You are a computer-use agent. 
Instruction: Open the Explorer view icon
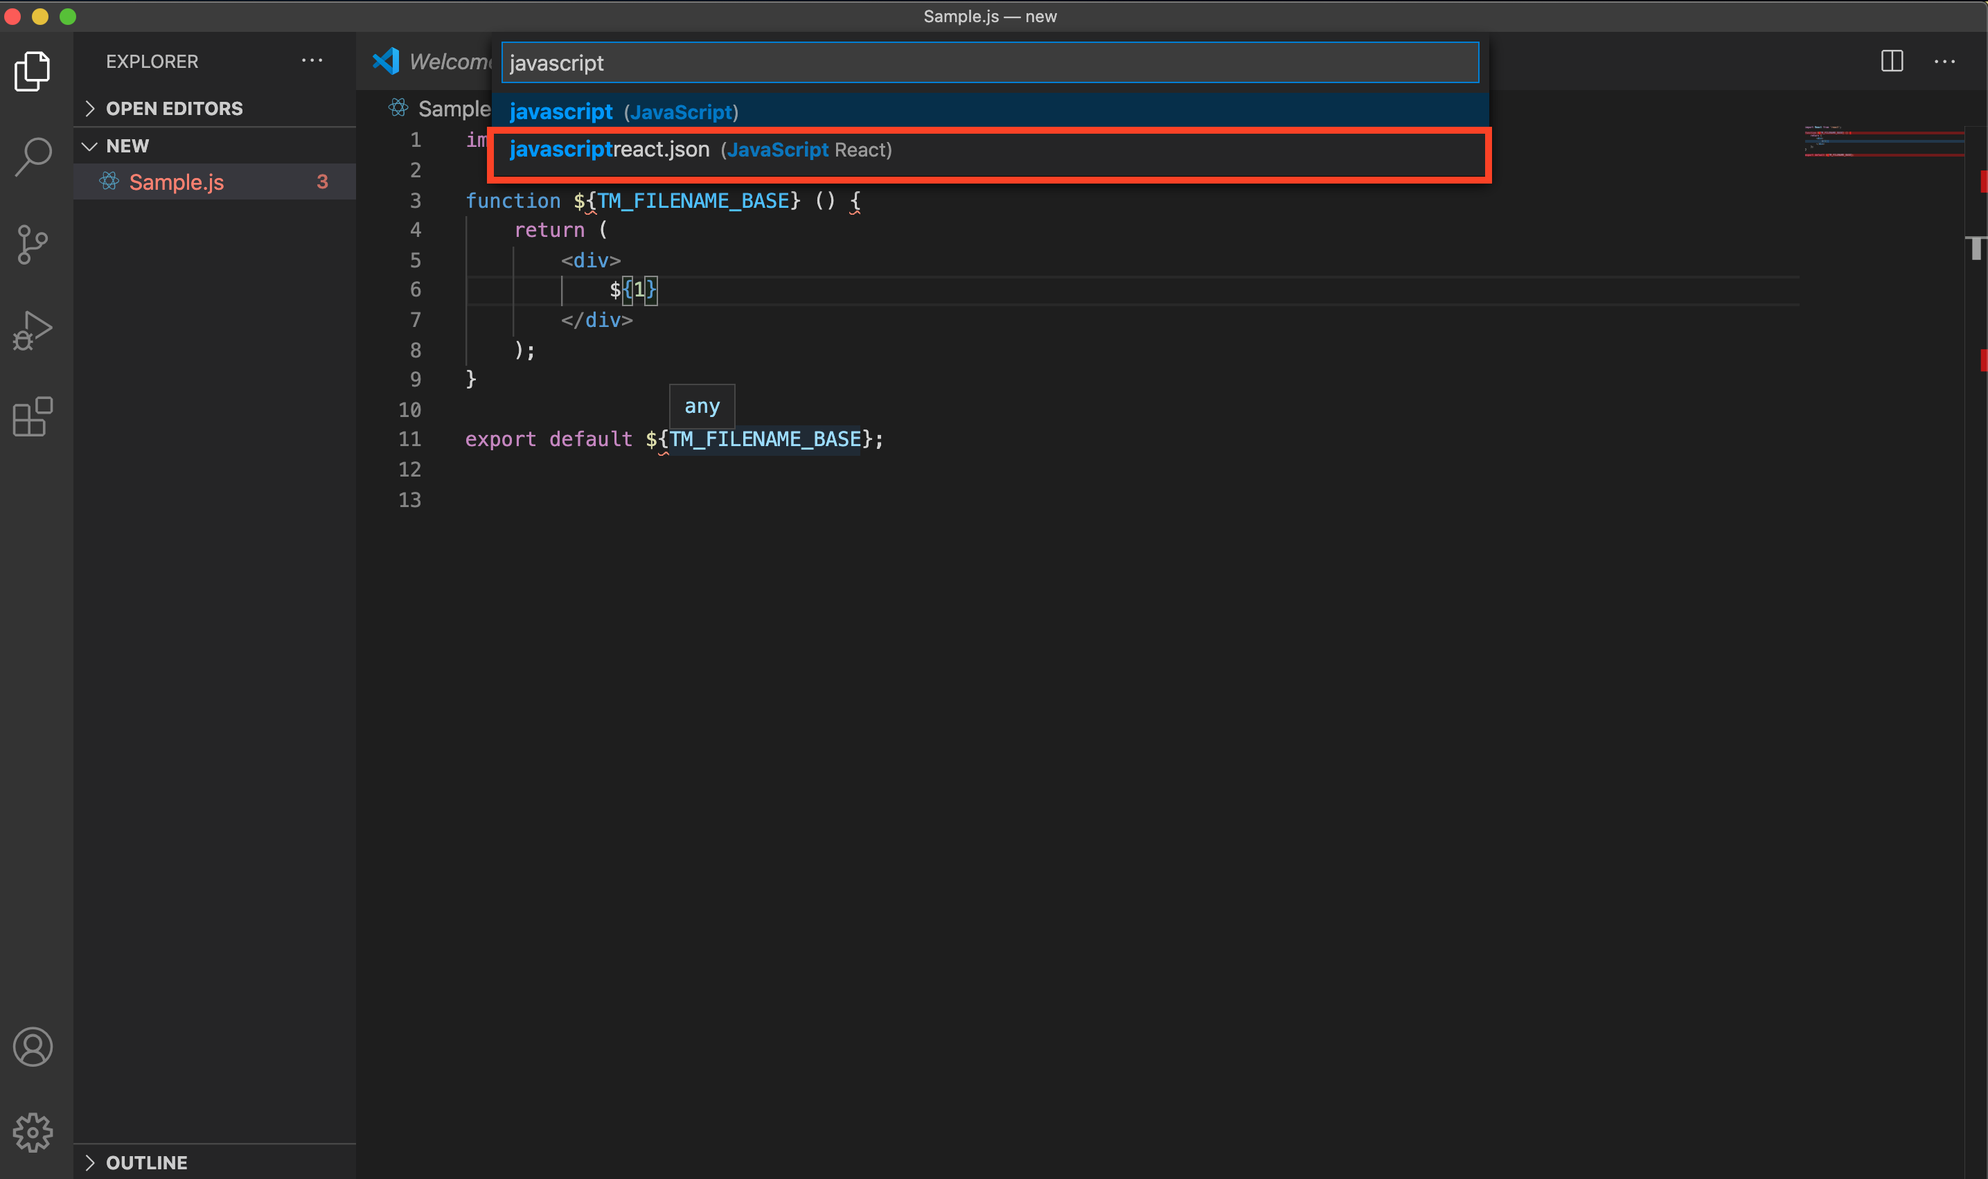[x=33, y=71]
